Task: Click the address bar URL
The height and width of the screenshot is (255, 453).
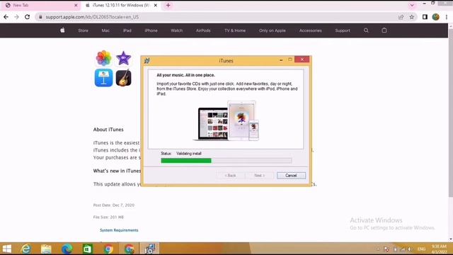Action: pos(92,17)
